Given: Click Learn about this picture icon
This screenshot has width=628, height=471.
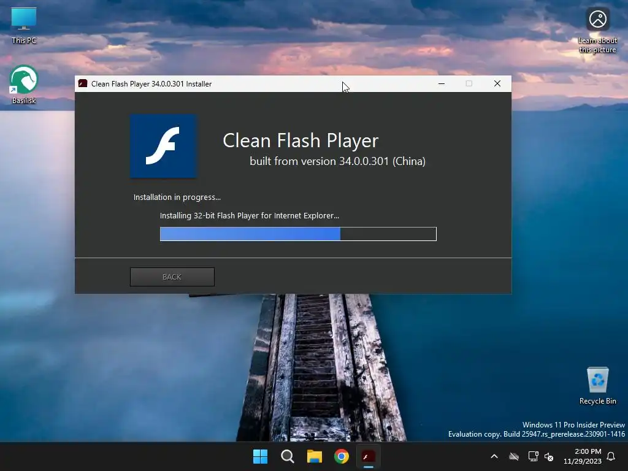Looking at the screenshot, I should tap(597, 31).
